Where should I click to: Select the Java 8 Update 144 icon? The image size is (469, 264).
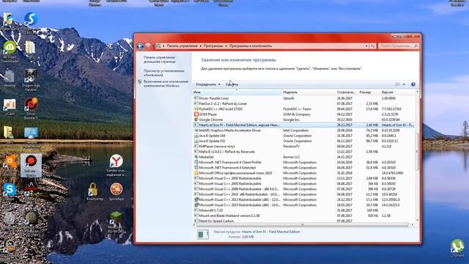point(196,136)
